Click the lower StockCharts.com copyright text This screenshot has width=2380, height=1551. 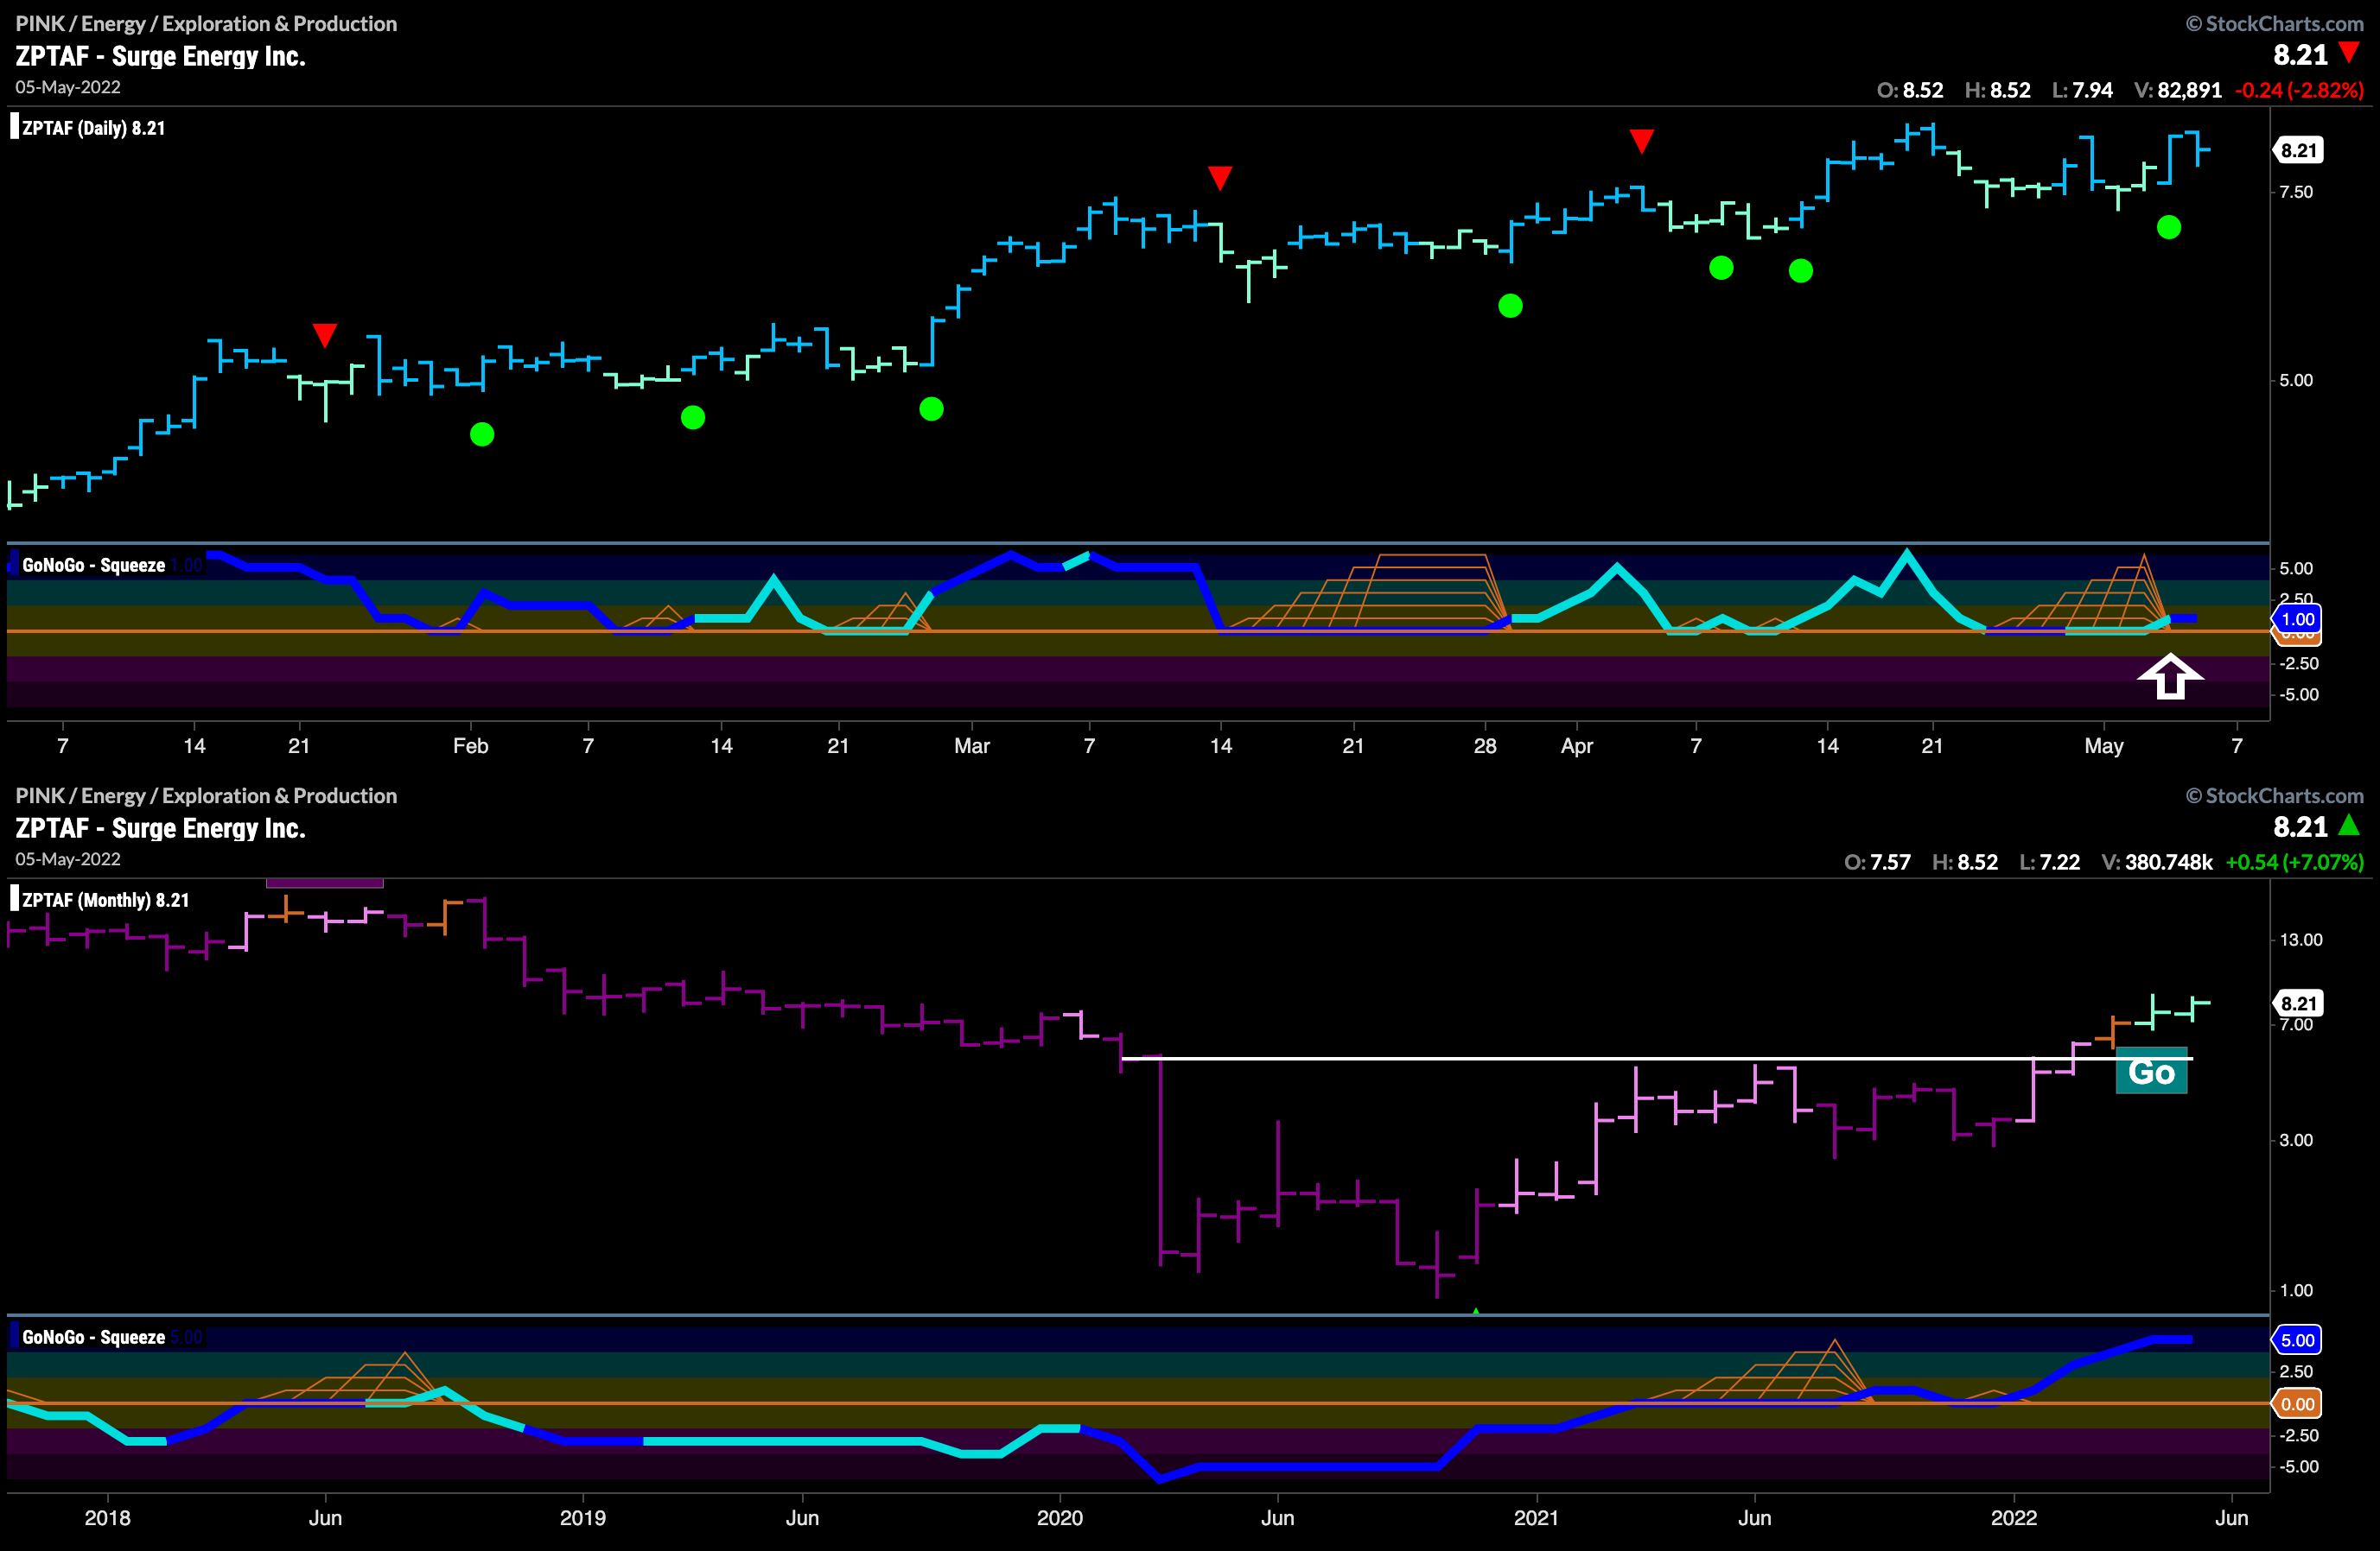[x=2274, y=795]
